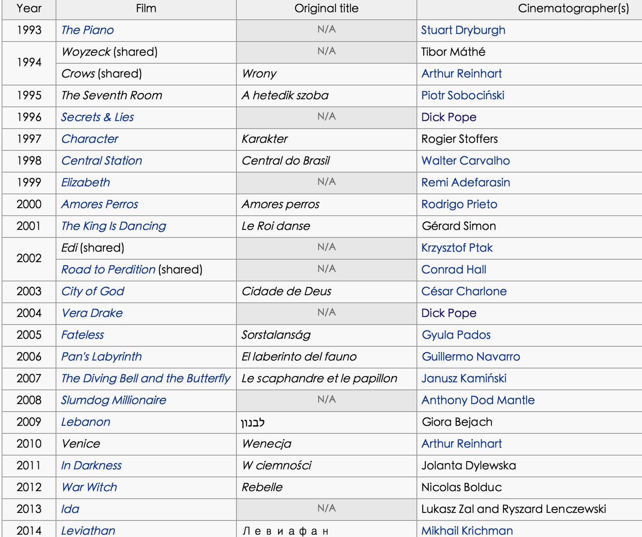Select the Sorstalanság cell

[x=326, y=335]
